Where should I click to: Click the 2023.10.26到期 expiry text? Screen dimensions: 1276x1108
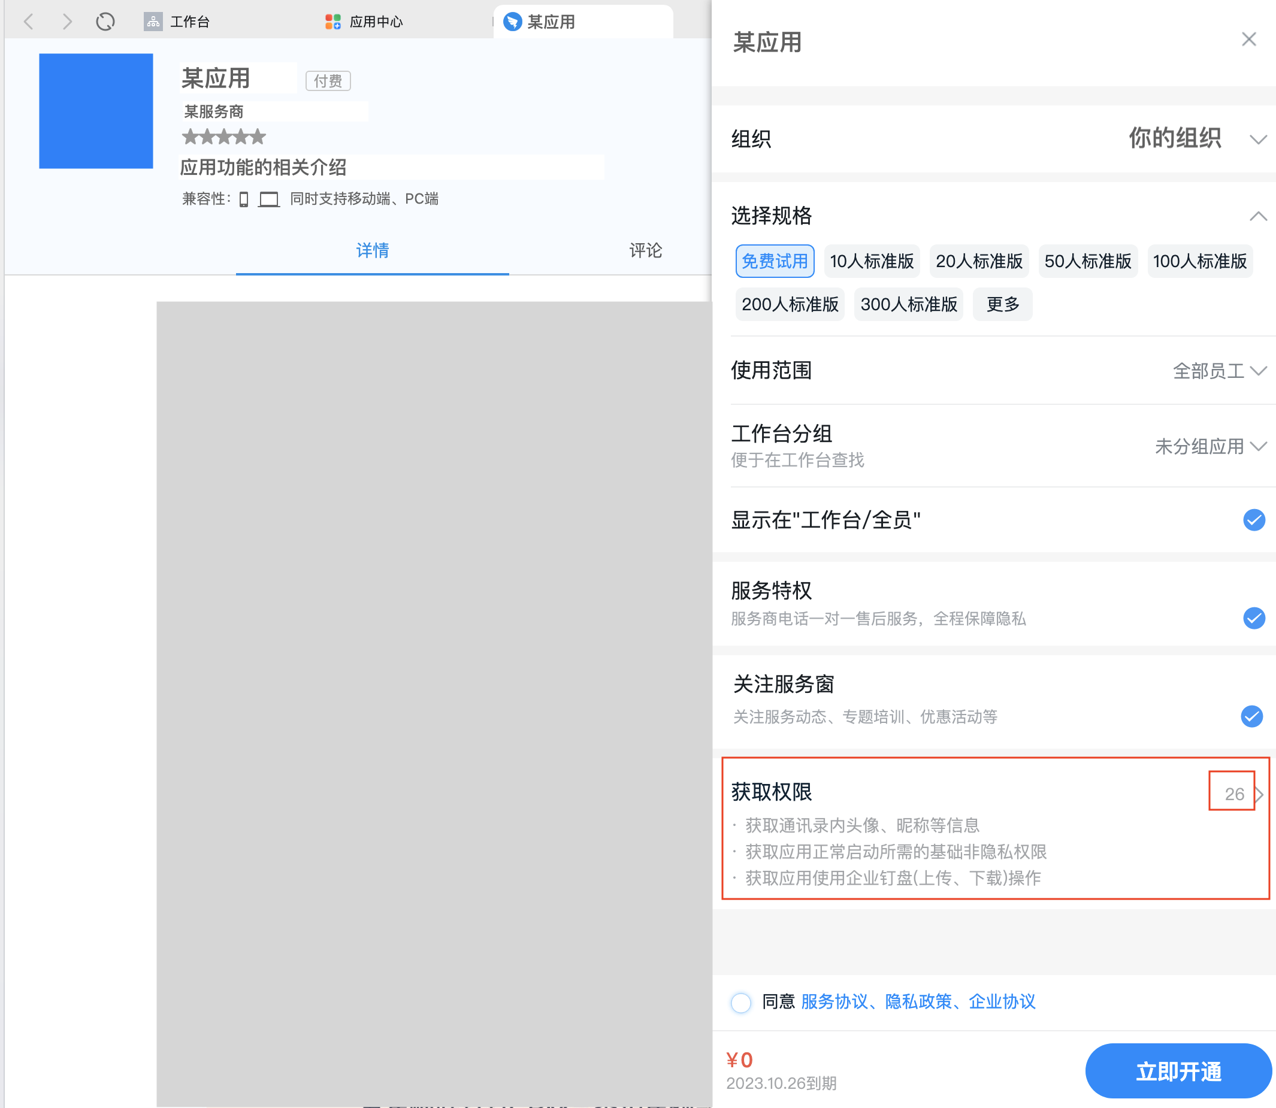pos(781,1083)
